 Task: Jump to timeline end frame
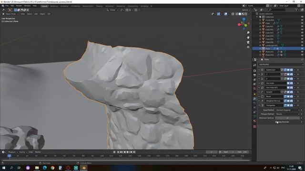134,152
